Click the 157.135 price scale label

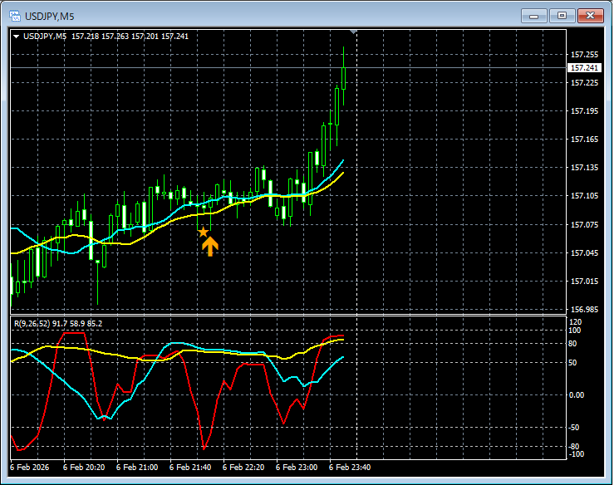pyautogui.click(x=584, y=168)
